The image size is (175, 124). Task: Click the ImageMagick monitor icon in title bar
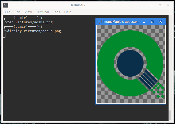99,22
